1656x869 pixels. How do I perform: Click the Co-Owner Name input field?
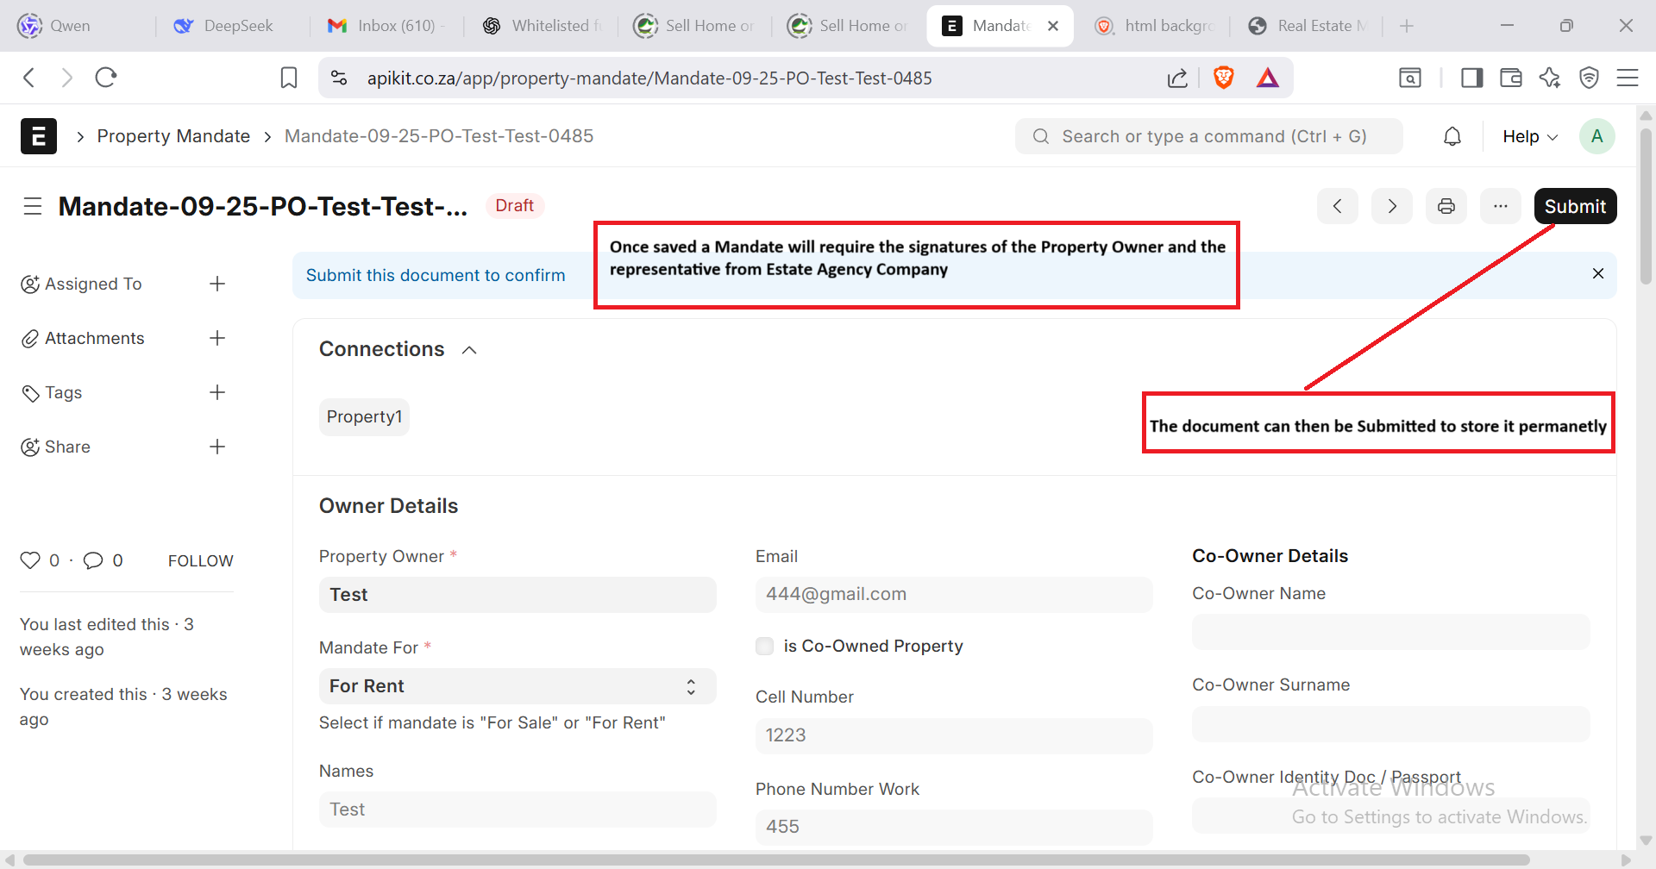pyautogui.click(x=1390, y=632)
